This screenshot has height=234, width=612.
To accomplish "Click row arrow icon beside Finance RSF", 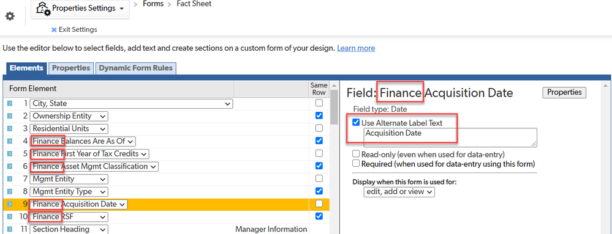I will [x=10, y=216].
